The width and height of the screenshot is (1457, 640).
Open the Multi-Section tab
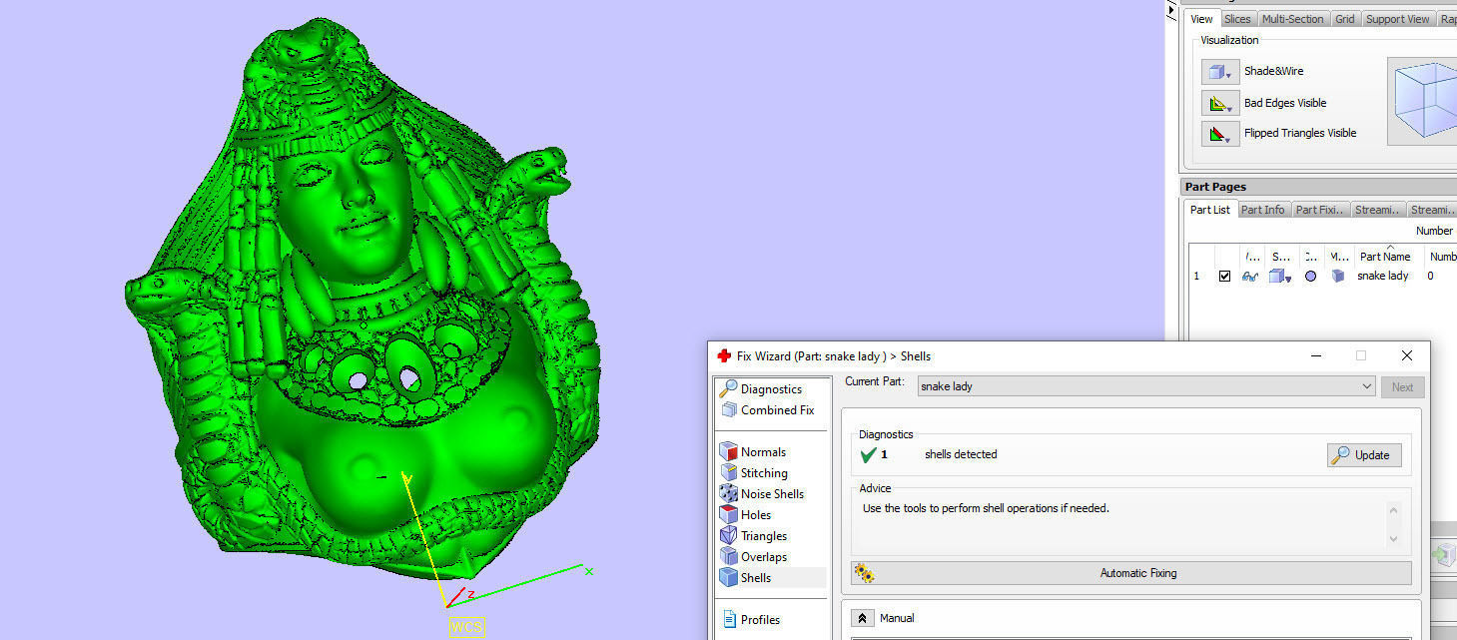tap(1292, 19)
